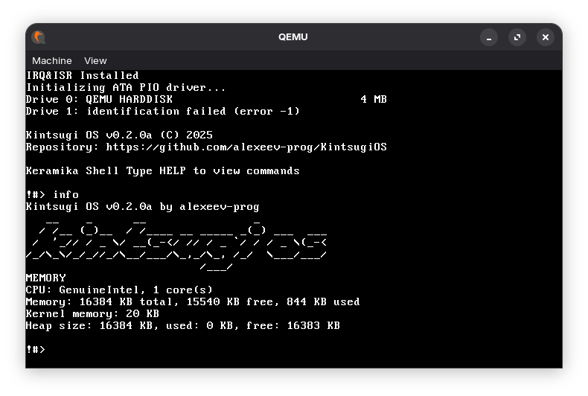Click the typed 'info' command

(x=66, y=194)
